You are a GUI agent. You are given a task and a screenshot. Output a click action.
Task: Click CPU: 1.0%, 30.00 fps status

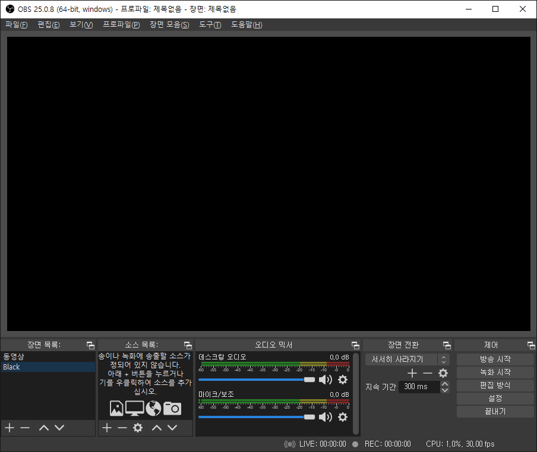pyautogui.click(x=460, y=444)
